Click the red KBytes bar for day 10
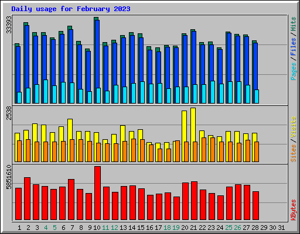This screenshot has height=234, width=300. click(x=97, y=193)
